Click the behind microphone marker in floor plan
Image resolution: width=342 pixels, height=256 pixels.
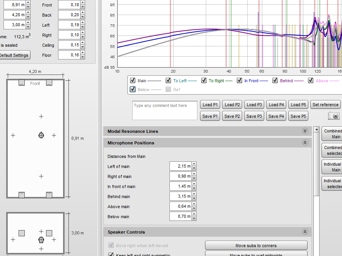[41, 176]
